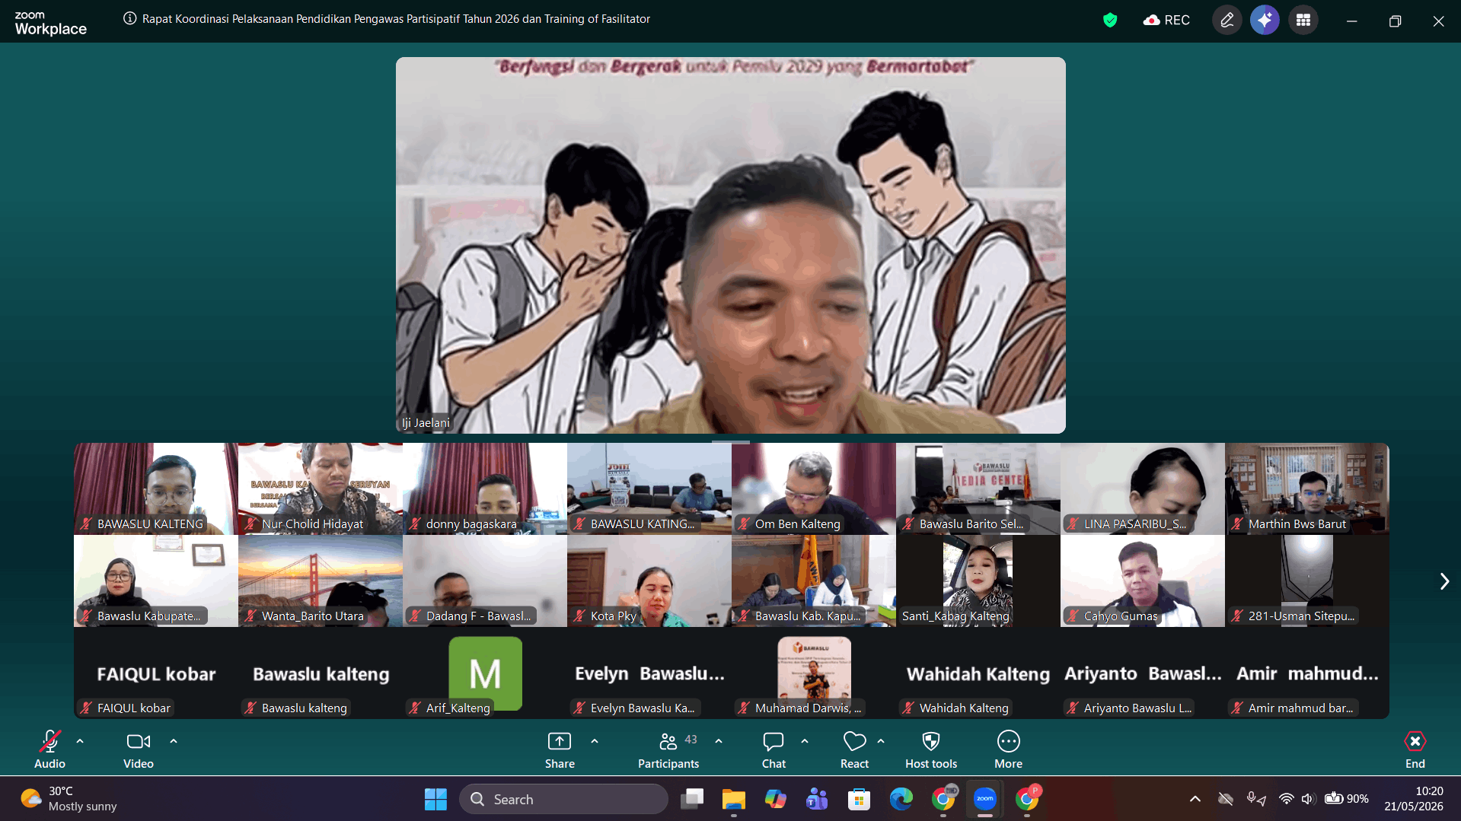1461x821 pixels.
Task: Open the AI Companion sparkle icon
Action: tap(1265, 21)
